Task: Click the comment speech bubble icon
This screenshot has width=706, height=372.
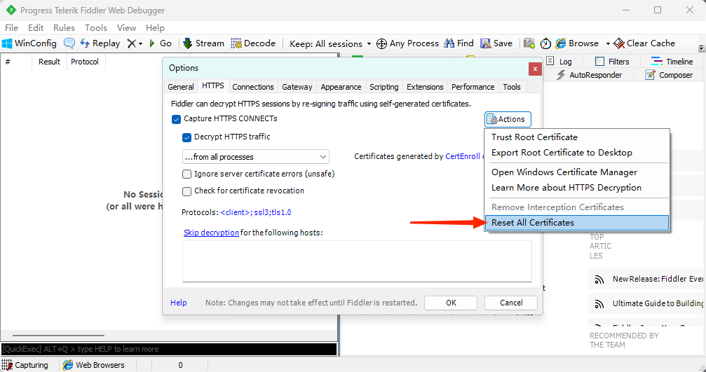Action: 69,43
